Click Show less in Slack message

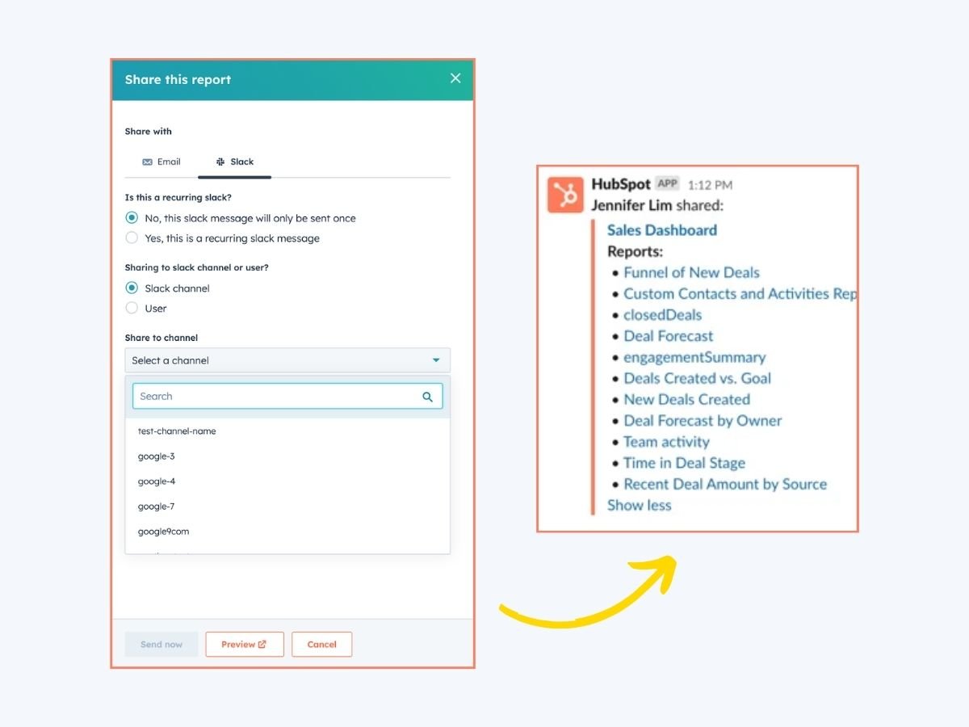click(x=640, y=505)
